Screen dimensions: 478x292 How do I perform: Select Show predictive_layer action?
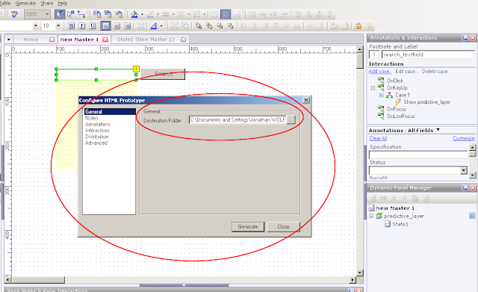coord(426,102)
